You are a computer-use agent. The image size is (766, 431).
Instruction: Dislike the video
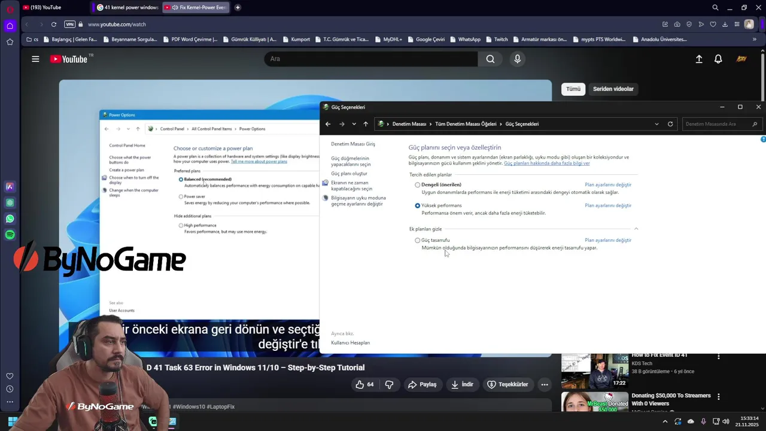coord(389,384)
